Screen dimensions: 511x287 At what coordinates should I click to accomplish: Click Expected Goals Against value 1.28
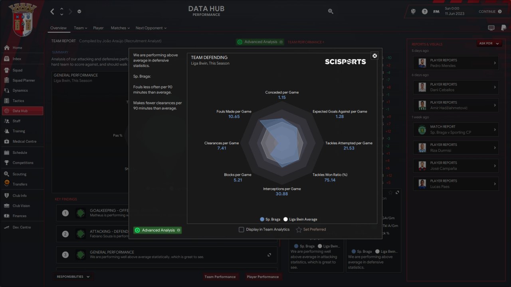[x=340, y=117]
